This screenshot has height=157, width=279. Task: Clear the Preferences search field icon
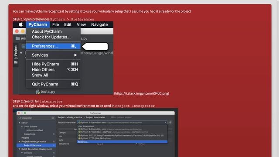tap(53, 118)
